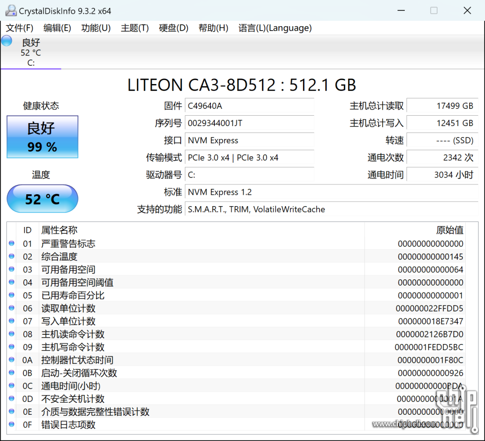Click raw value 0000000001F80C

tap(430, 360)
